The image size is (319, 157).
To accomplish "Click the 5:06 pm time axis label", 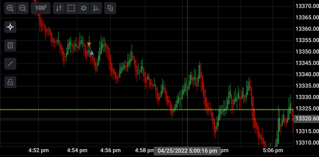I will (x=273, y=151).
